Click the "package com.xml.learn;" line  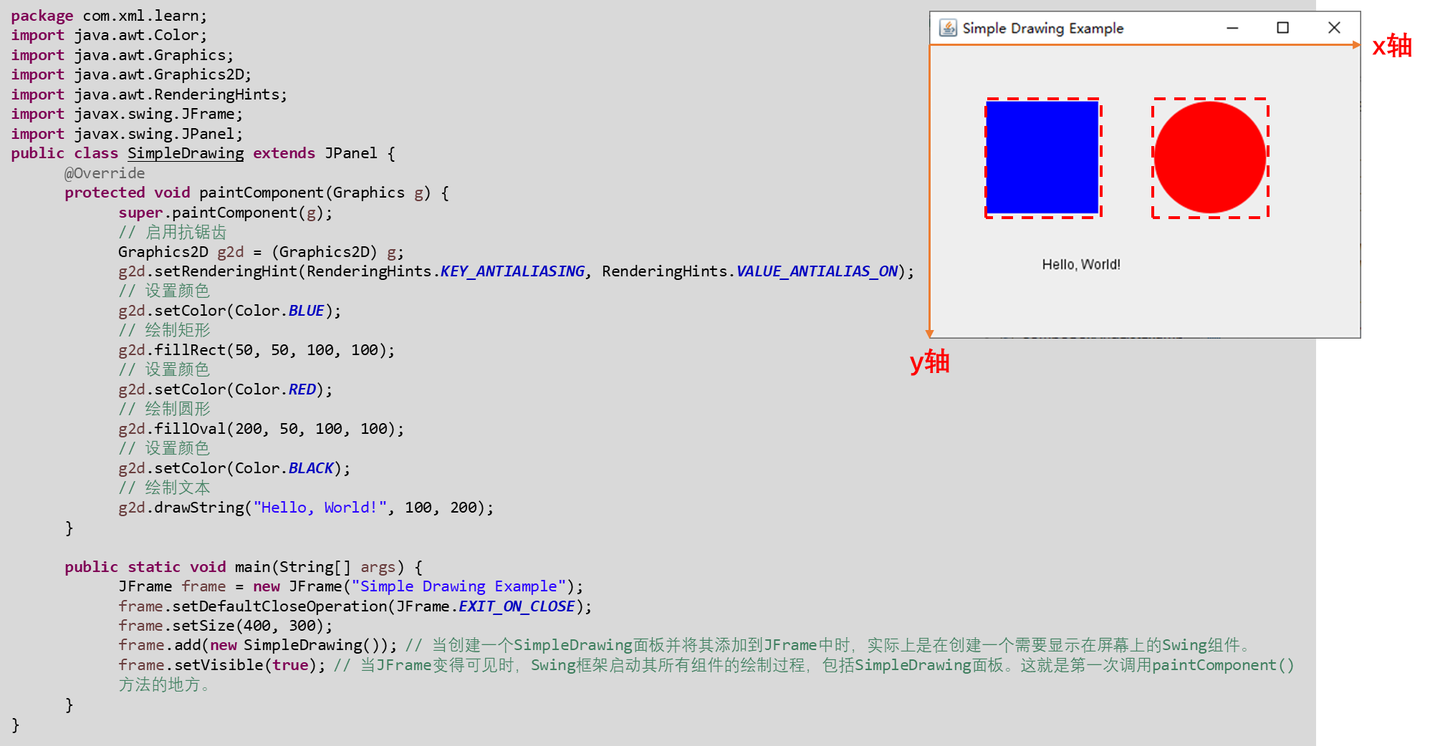click(109, 16)
